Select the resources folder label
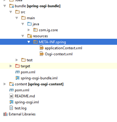 tap(40, 36)
